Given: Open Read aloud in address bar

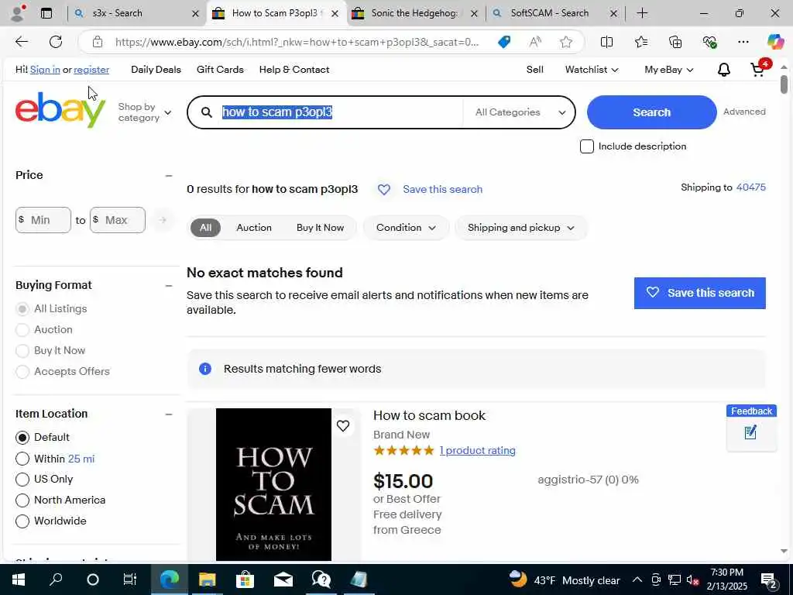Looking at the screenshot, I should coord(535,42).
